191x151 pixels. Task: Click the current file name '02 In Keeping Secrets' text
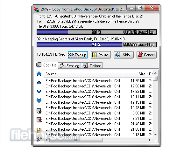[x=81, y=39]
